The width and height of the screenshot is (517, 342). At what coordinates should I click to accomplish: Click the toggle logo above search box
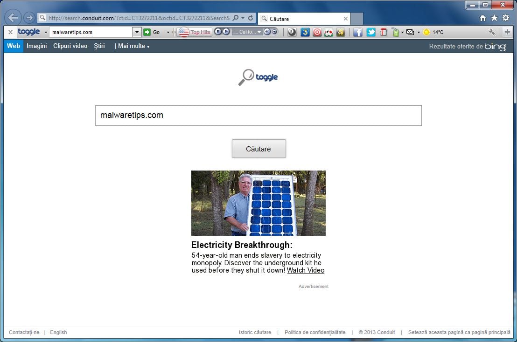click(x=258, y=77)
